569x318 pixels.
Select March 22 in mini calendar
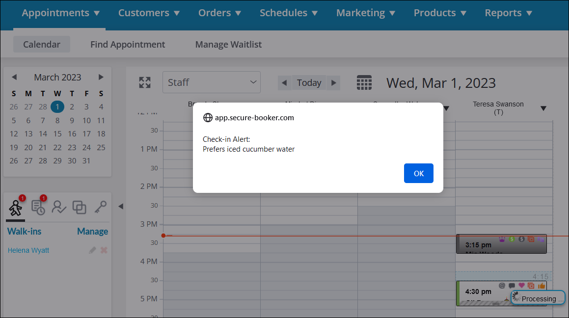point(57,148)
